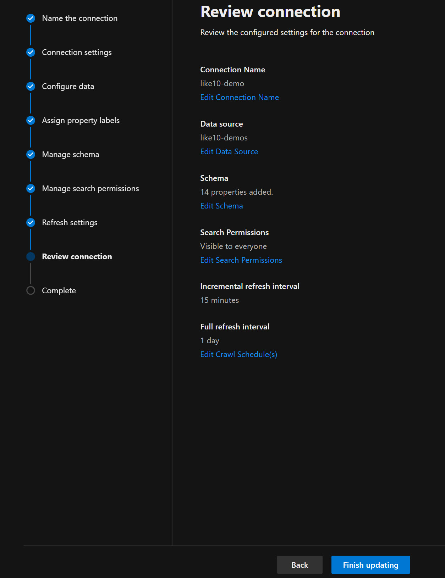The height and width of the screenshot is (578, 445).
Task: Go to the Name the connection step
Action: click(x=79, y=18)
